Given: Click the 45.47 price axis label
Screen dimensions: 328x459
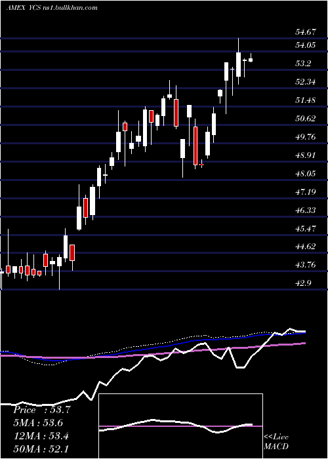Looking at the screenshot, I should click(306, 228).
